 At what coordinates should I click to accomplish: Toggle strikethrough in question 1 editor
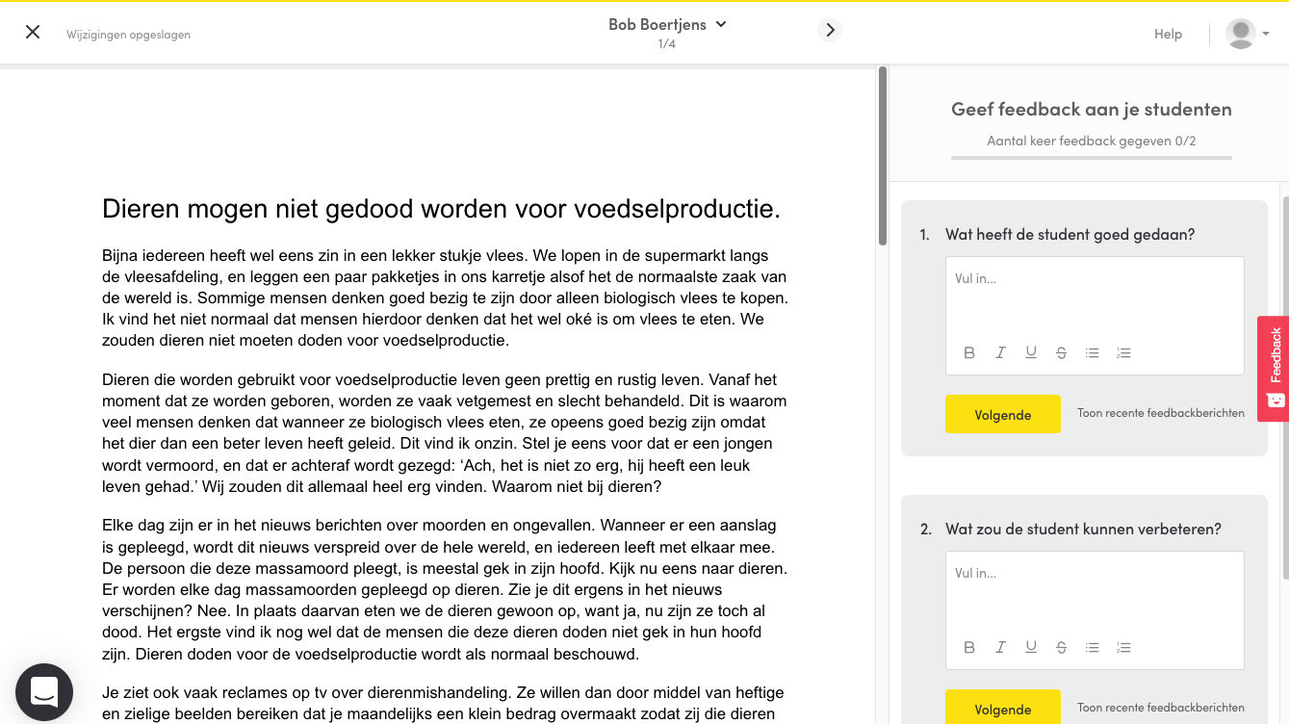1062,353
